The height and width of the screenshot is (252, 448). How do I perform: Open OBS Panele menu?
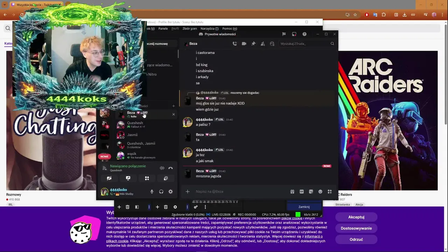coord(163,29)
